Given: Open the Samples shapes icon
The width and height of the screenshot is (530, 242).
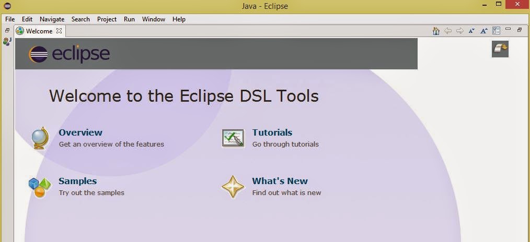Looking at the screenshot, I should coord(40,187).
